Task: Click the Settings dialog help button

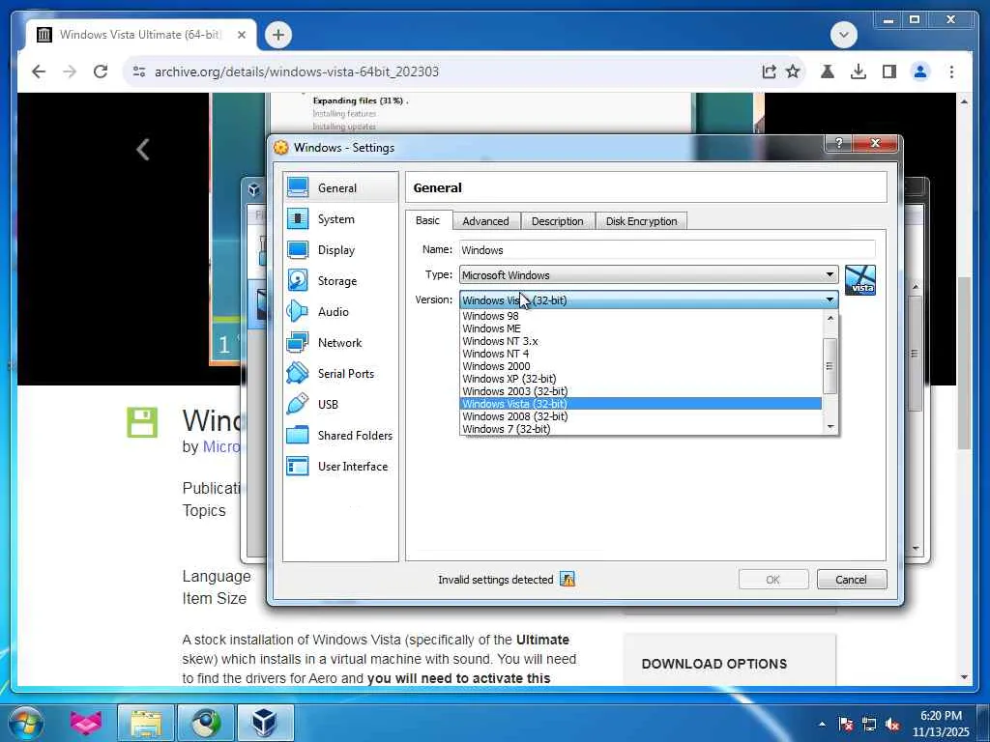Action: click(838, 143)
